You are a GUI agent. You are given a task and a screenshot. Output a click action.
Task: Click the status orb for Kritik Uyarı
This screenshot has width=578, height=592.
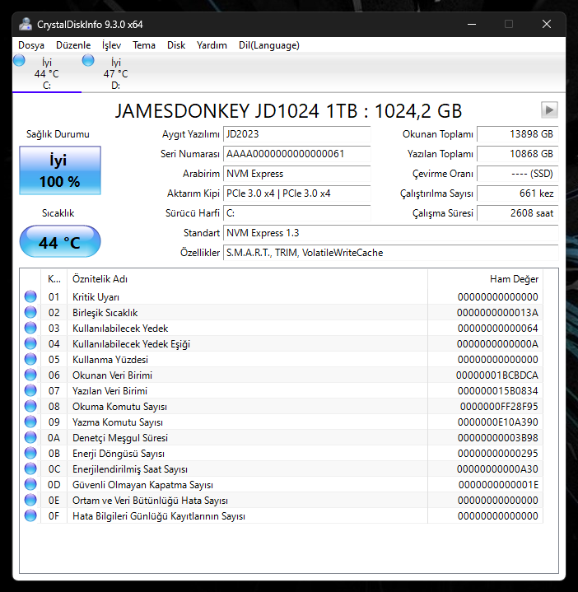(x=30, y=297)
